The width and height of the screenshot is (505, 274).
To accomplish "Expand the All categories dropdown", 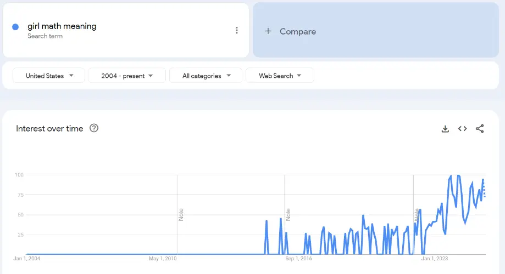I will click(206, 76).
